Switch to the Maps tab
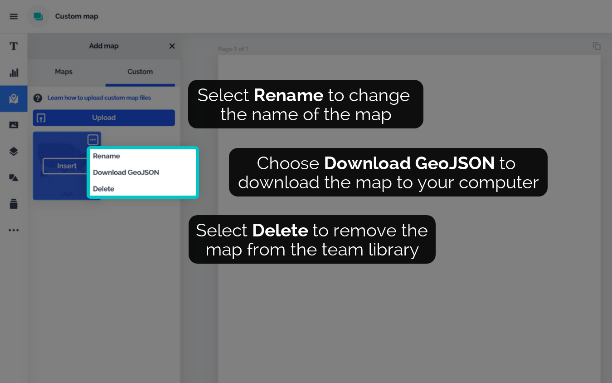 click(x=63, y=72)
